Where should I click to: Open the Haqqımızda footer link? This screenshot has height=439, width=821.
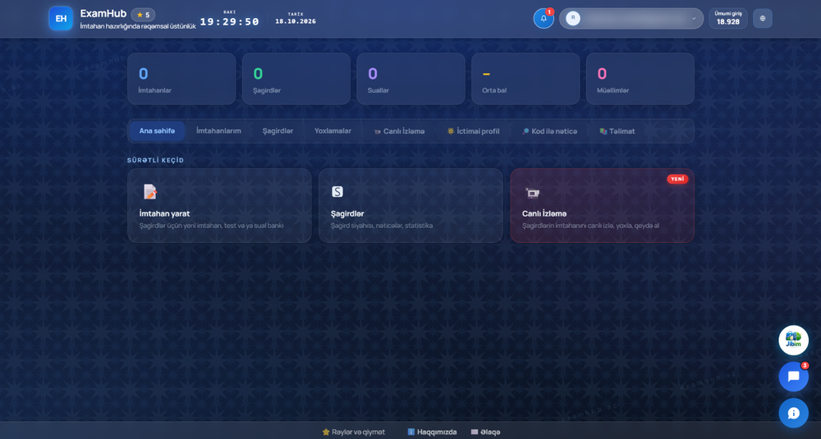tap(432, 432)
